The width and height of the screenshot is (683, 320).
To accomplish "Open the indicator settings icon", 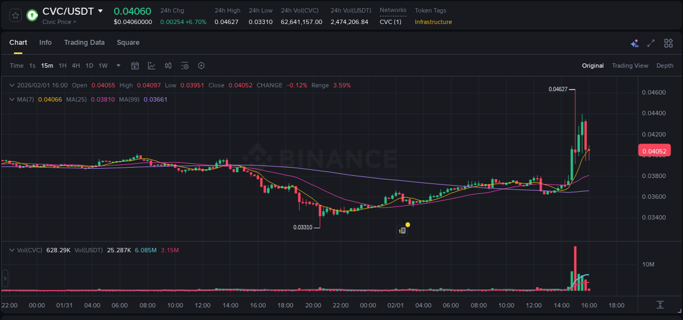I will pos(185,66).
